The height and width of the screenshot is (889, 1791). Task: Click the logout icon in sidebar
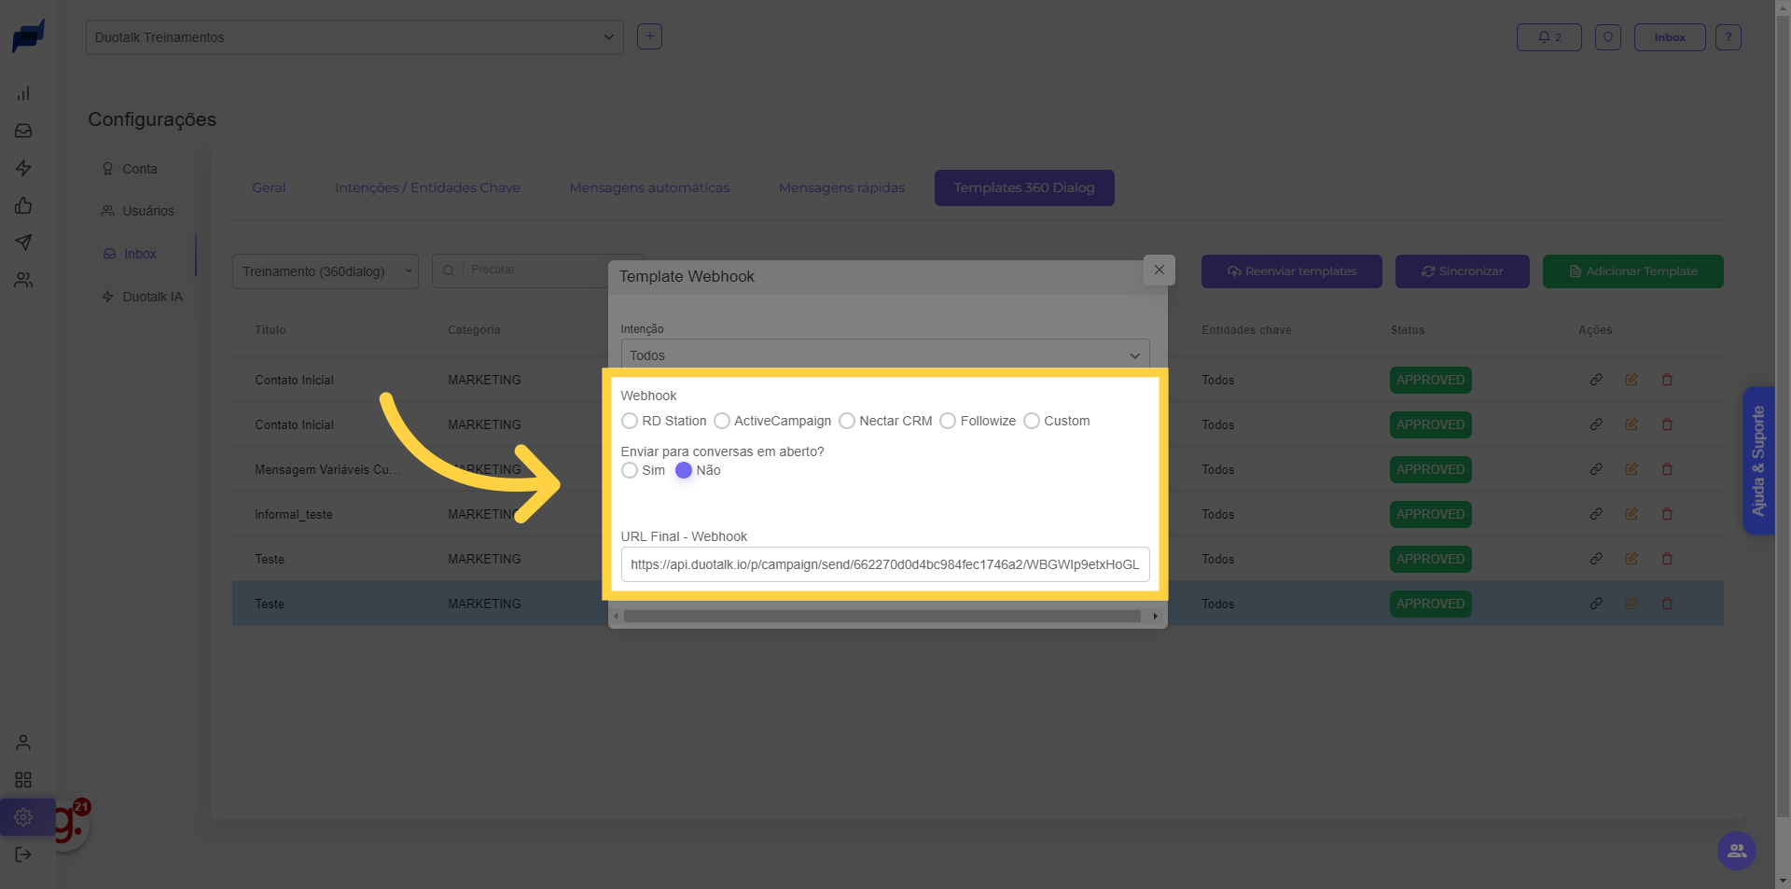[23, 854]
